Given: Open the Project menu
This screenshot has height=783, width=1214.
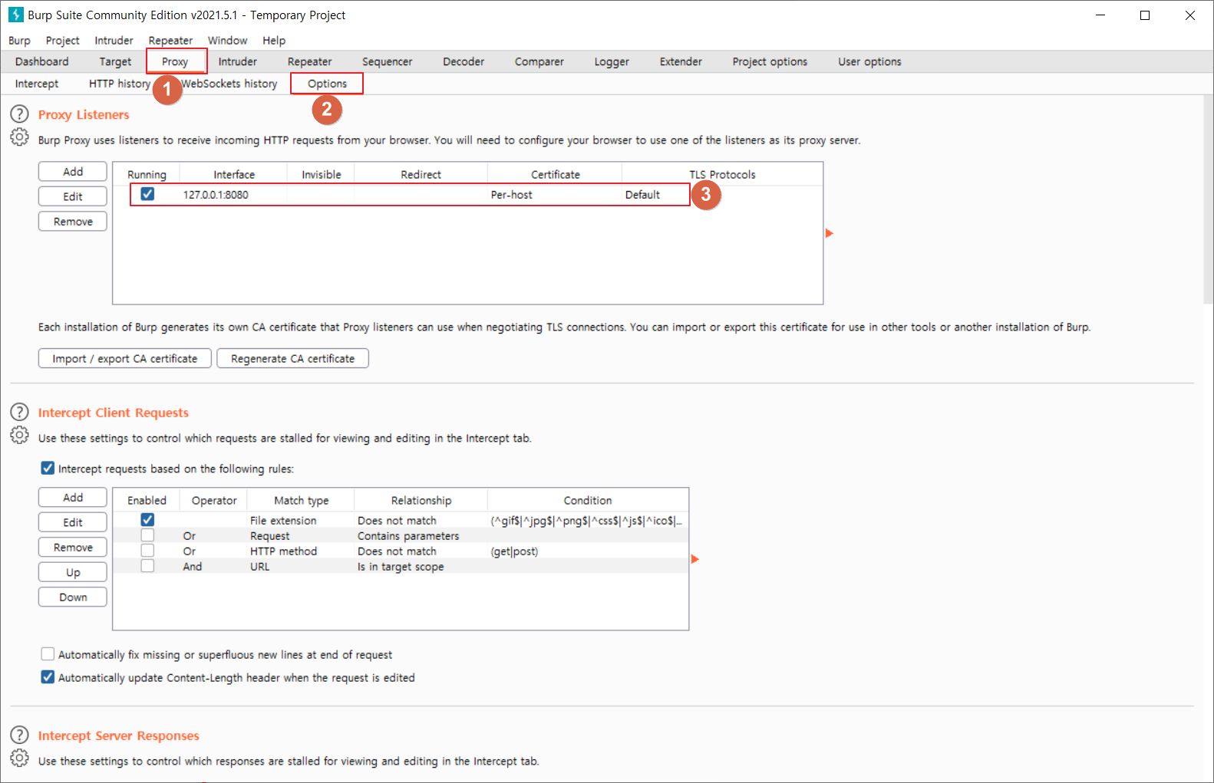Looking at the screenshot, I should 62,41.
